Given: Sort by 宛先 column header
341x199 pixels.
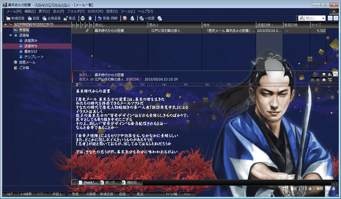Looking at the screenshot, I should 229,25.
